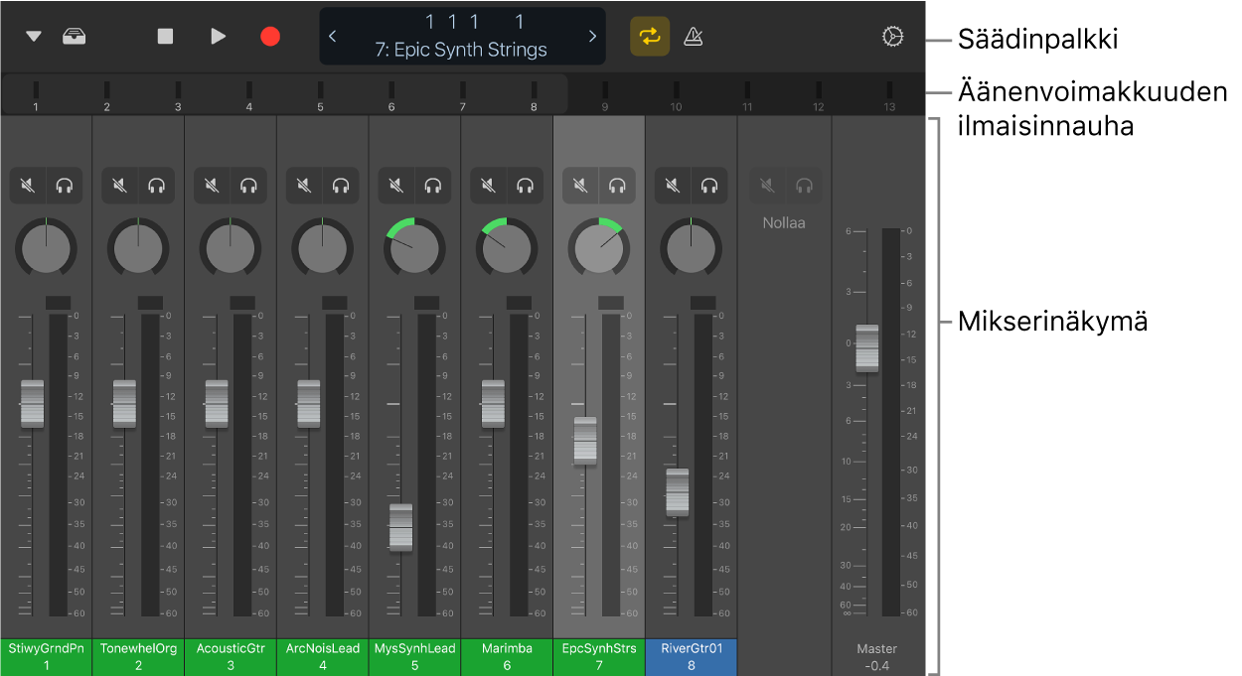Mute the StiwyGrndPn channel
This screenshot has height=676, width=1242.
click(28, 185)
